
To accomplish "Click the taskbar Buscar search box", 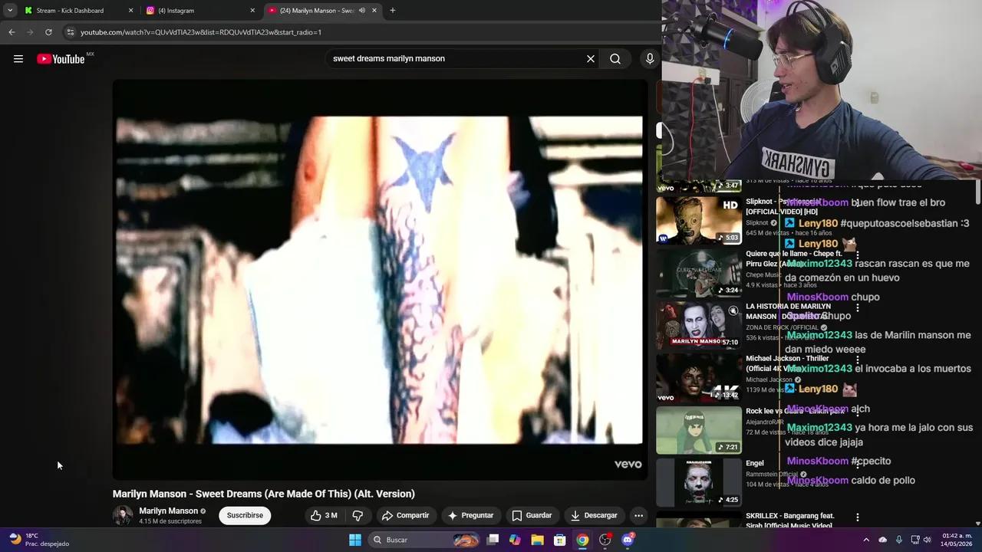I will pyautogui.click(x=424, y=540).
